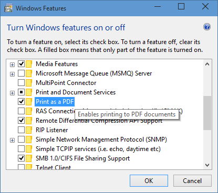Enable the RAS Connection checkbox
The height and width of the screenshot is (193, 218).
pyautogui.click(x=22, y=111)
